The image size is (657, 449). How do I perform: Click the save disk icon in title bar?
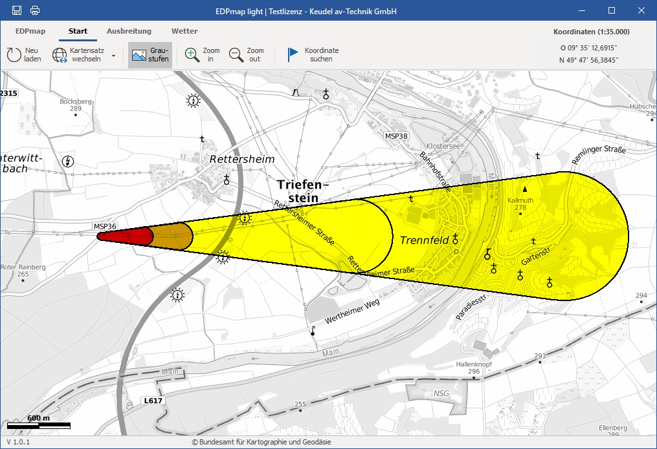[17, 10]
